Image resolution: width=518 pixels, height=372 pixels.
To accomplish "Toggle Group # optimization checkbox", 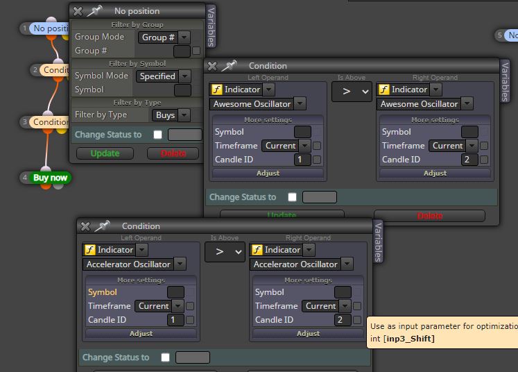I will pos(196,51).
